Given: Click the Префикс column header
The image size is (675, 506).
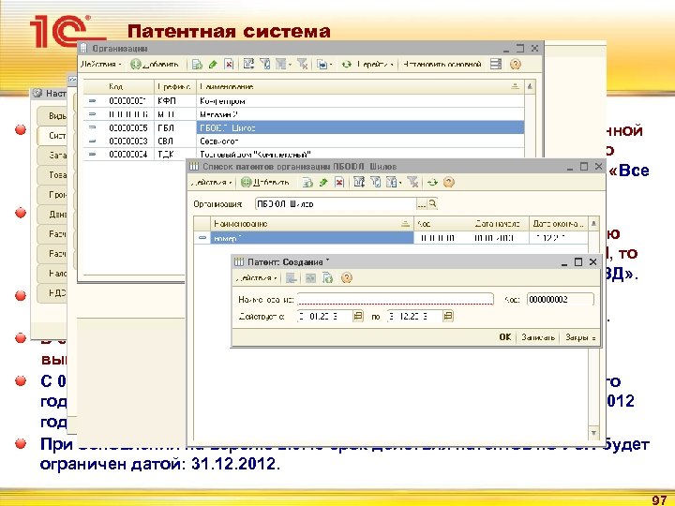Looking at the screenshot, I should [174, 86].
